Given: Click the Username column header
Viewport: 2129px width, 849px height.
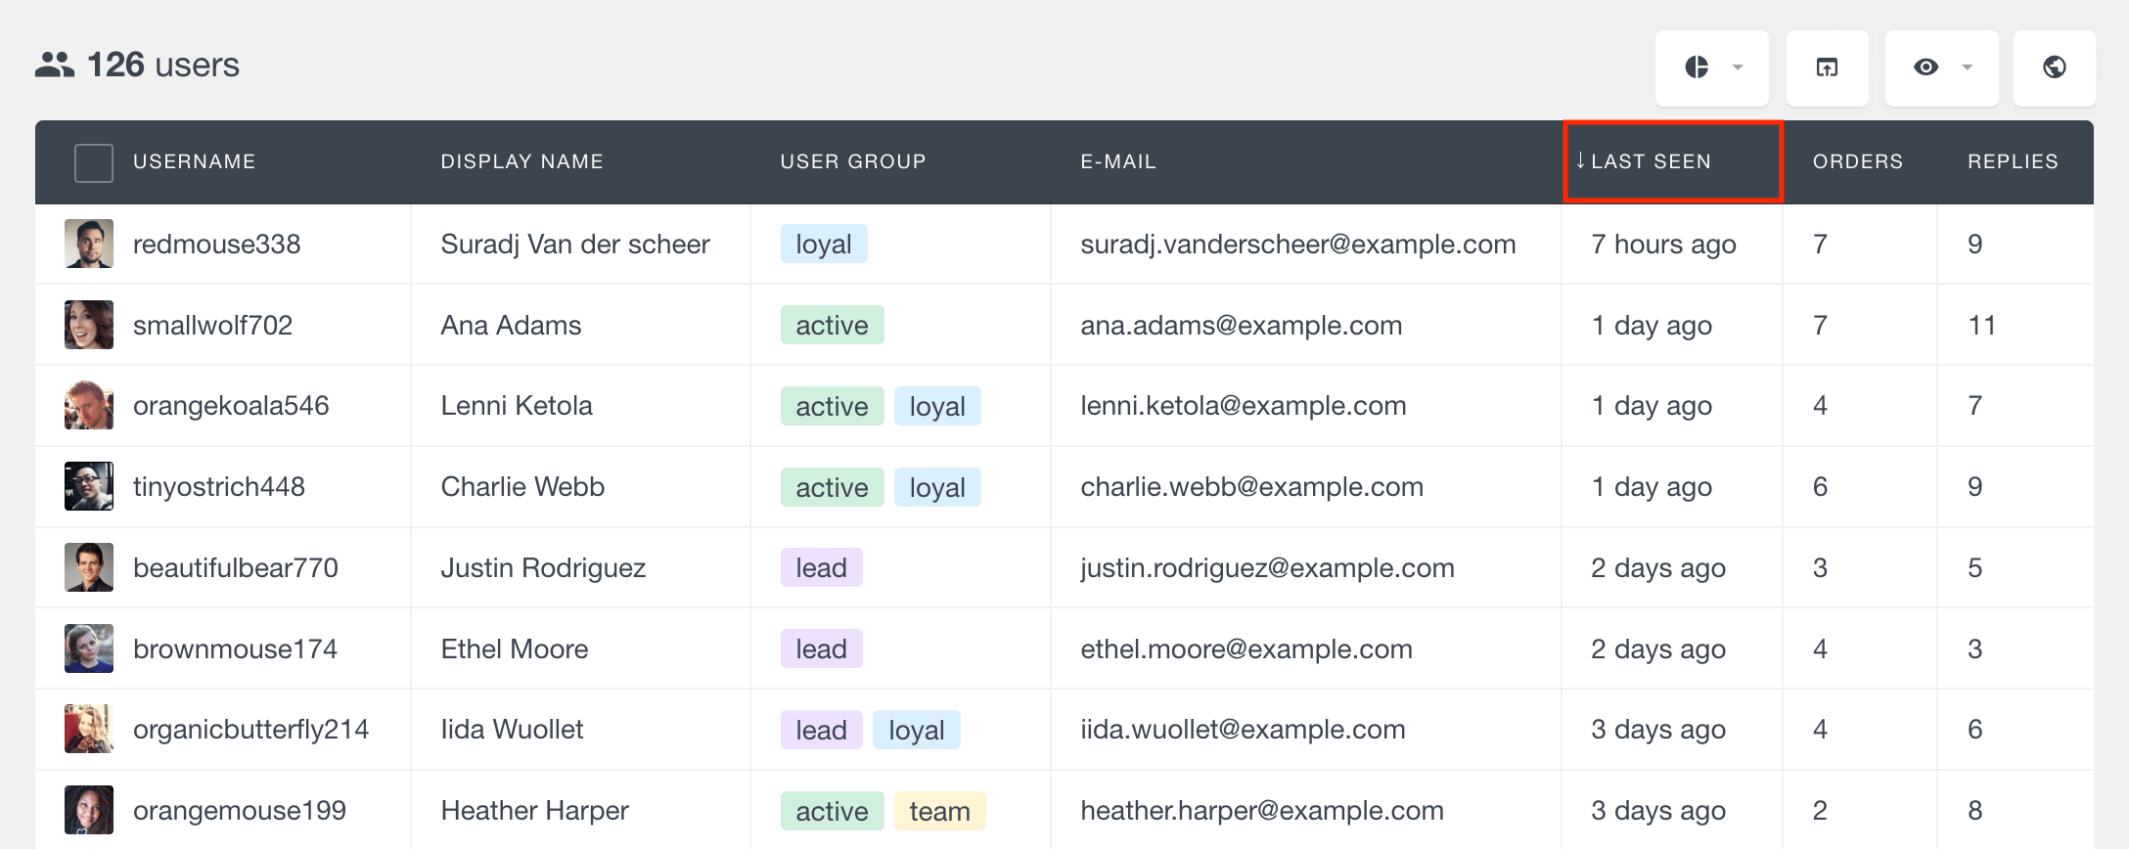Looking at the screenshot, I should 194,161.
